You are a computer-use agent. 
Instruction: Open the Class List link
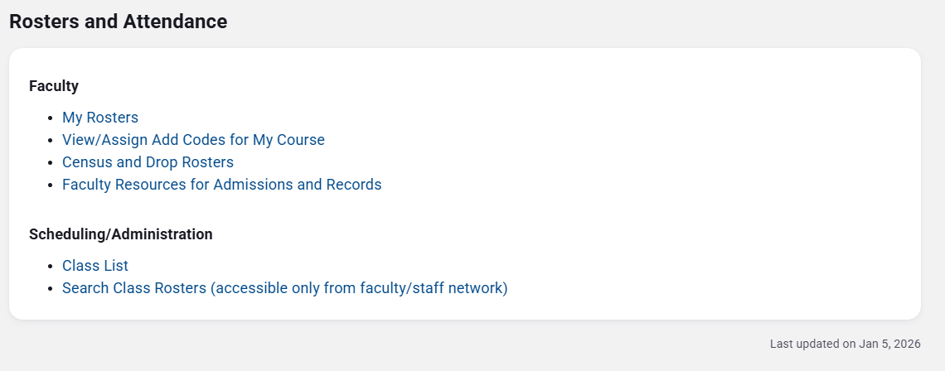pyautogui.click(x=95, y=266)
